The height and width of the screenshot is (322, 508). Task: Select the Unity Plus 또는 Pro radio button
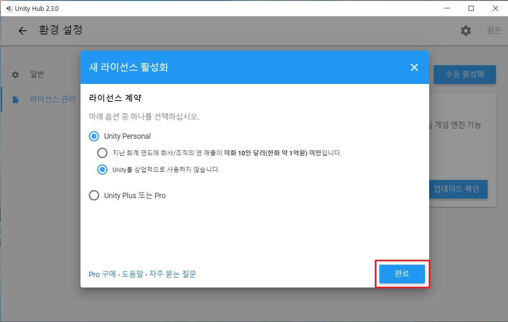[x=94, y=195]
